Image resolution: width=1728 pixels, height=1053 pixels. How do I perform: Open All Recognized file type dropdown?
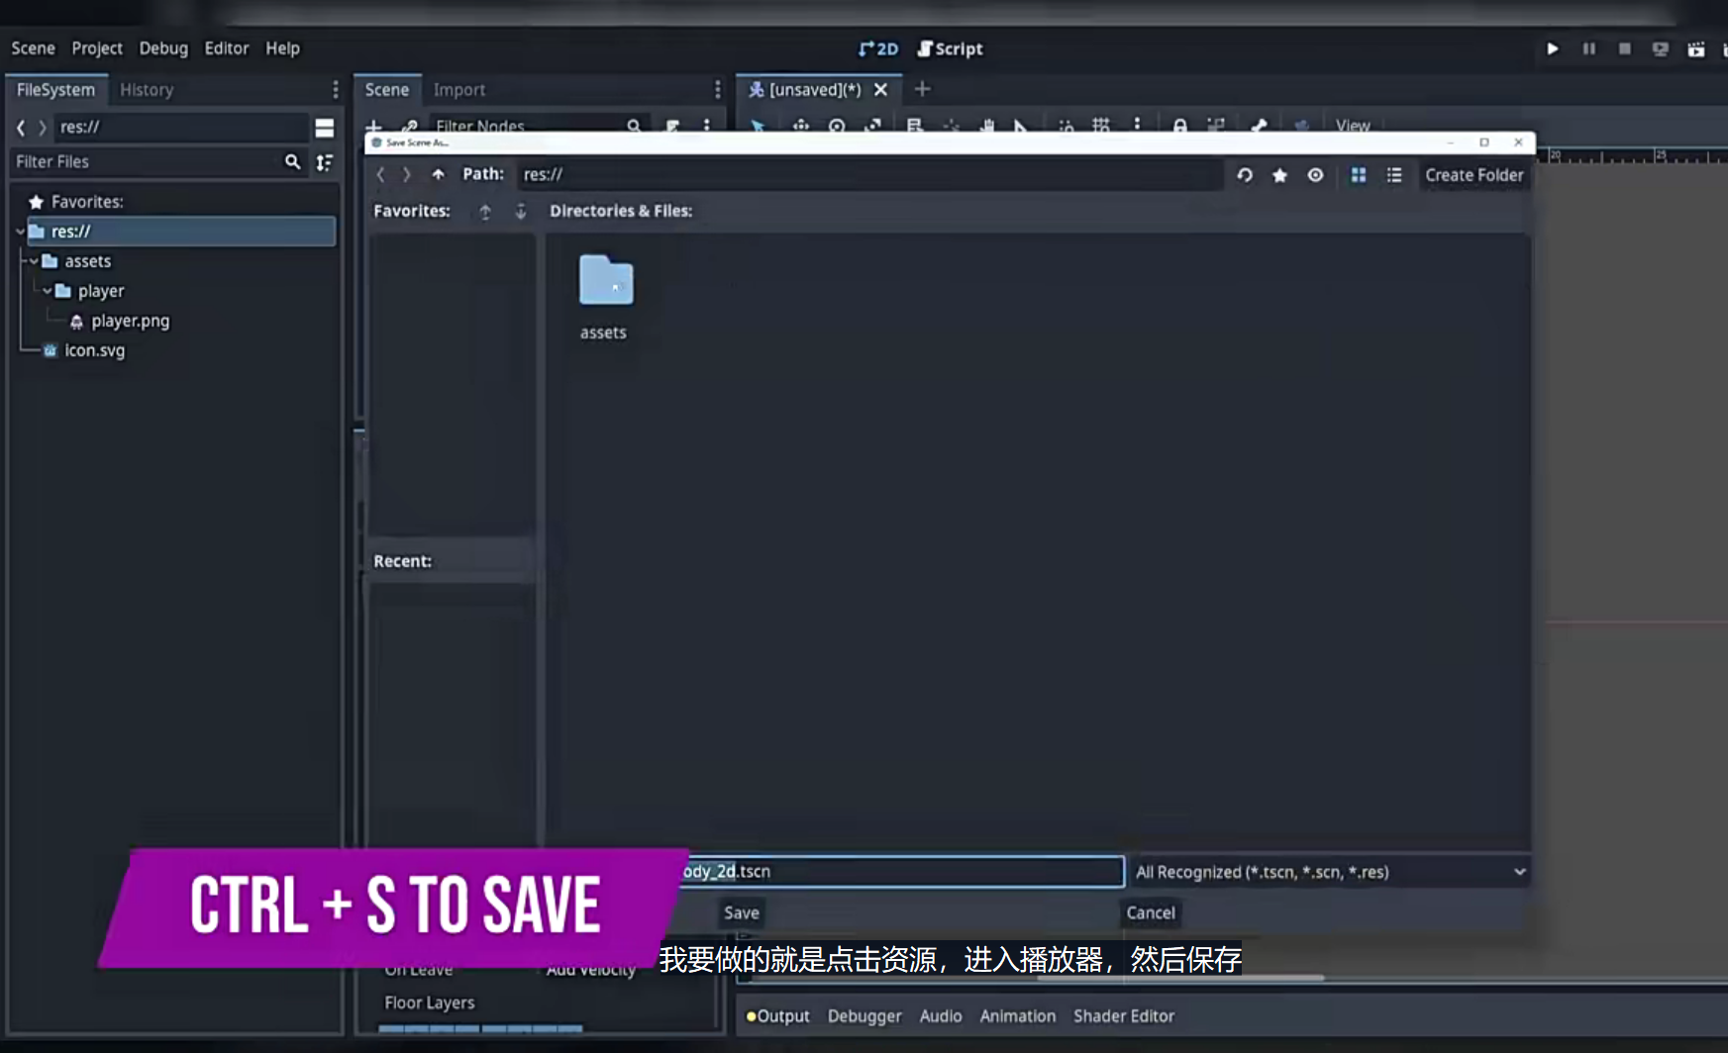pos(1330,872)
